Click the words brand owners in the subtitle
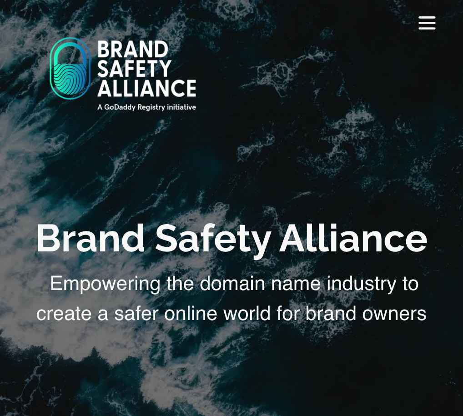463x416 pixels. [x=366, y=313]
